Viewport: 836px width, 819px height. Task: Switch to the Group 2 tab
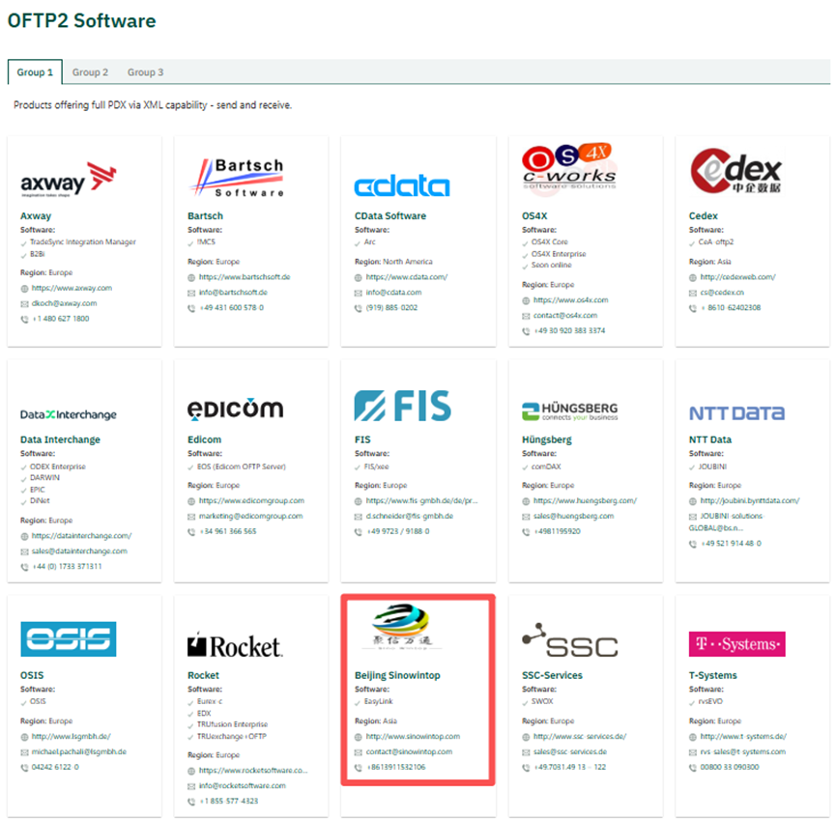pyautogui.click(x=90, y=71)
